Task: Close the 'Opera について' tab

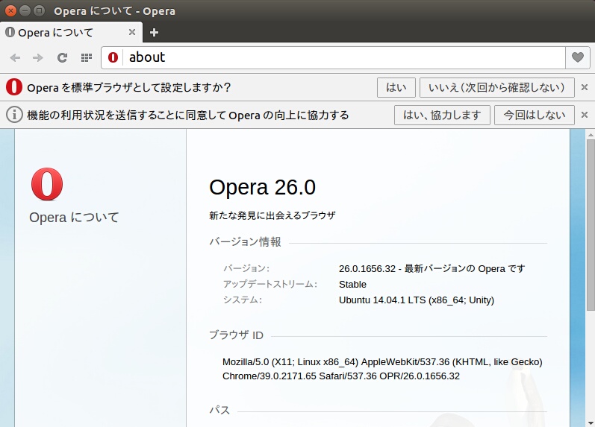Action: (131, 32)
